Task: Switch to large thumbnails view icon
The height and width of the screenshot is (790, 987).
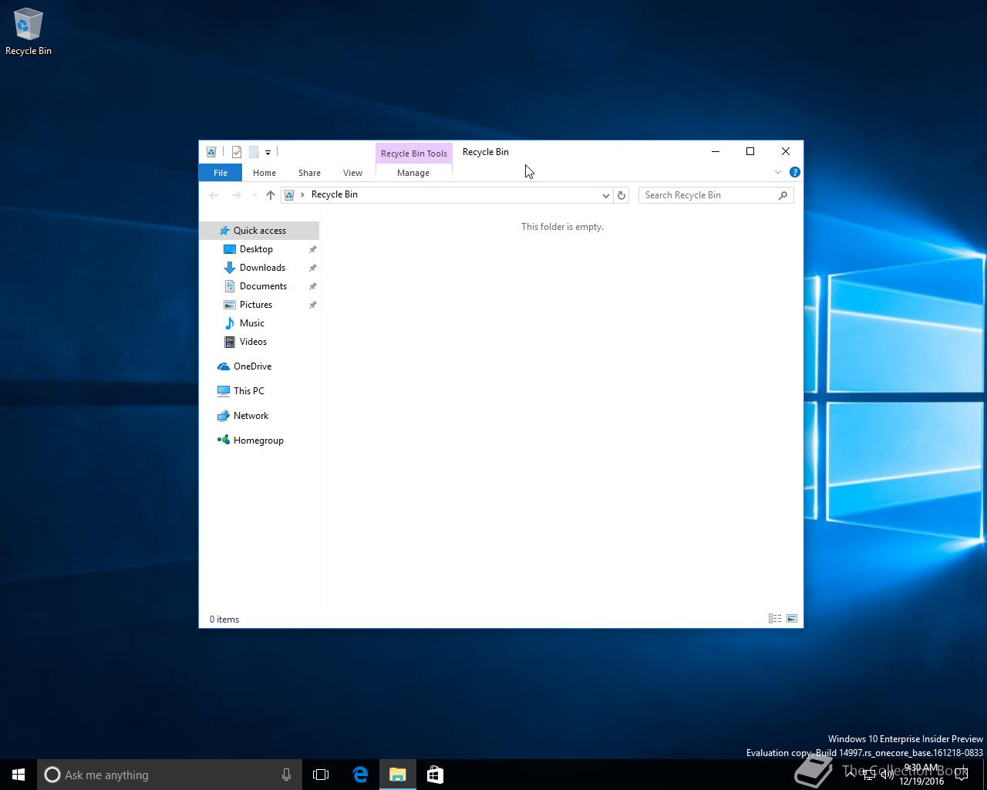Action: pyautogui.click(x=791, y=619)
